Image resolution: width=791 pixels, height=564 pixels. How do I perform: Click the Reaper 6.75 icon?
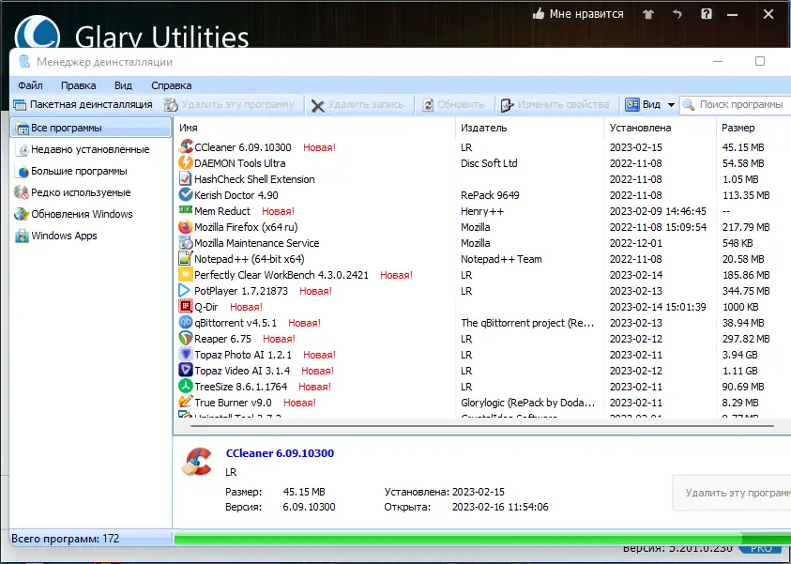[186, 338]
